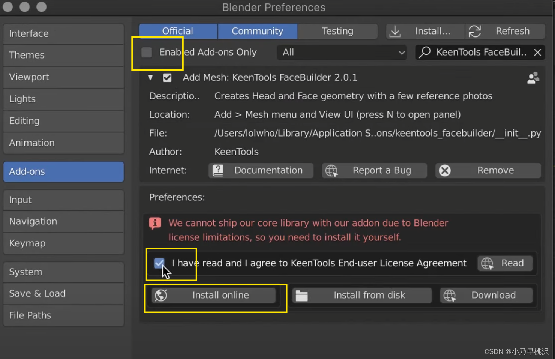Image resolution: width=555 pixels, height=359 pixels.
Task: Open the Keymap preferences section
Action: coord(64,243)
